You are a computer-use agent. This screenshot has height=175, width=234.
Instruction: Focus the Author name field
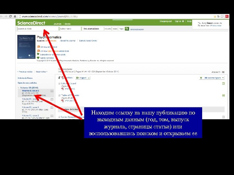pyautogui.click(x=70, y=29)
